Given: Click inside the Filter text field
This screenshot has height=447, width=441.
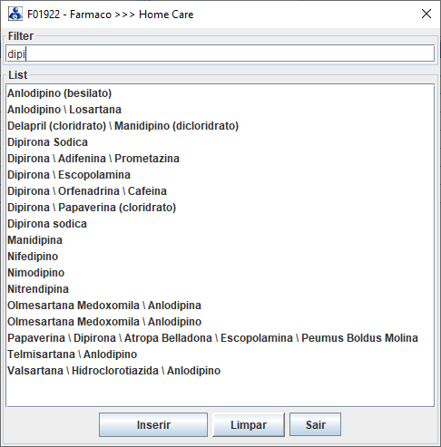Looking at the screenshot, I should pos(220,53).
